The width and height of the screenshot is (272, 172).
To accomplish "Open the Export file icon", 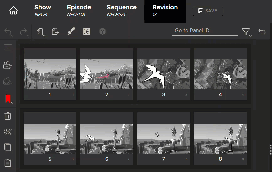I will pos(55,31).
